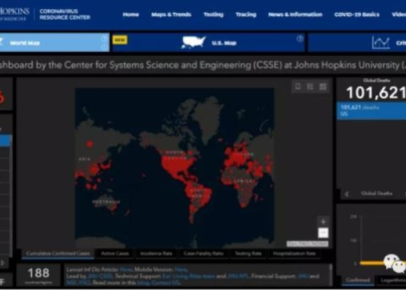Click the 101,621 Global Deaths total
This screenshot has height=290, width=406.
coord(376,93)
